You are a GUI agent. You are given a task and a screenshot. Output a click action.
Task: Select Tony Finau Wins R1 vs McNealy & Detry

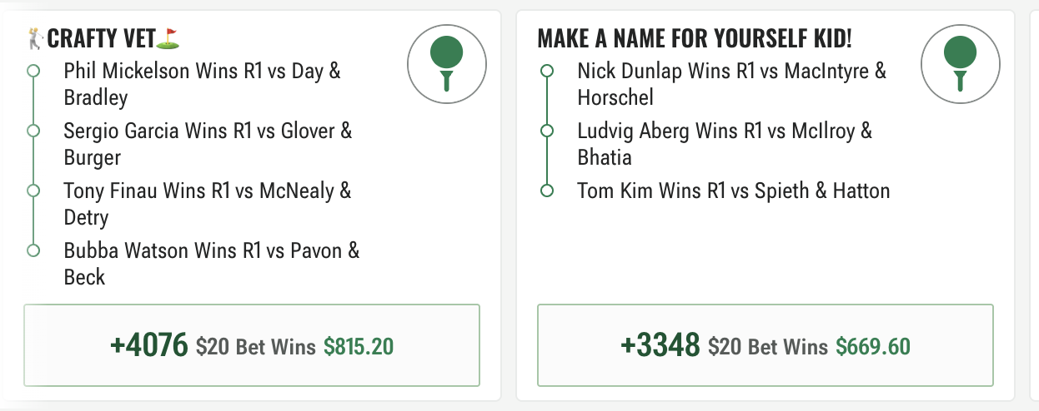click(208, 204)
